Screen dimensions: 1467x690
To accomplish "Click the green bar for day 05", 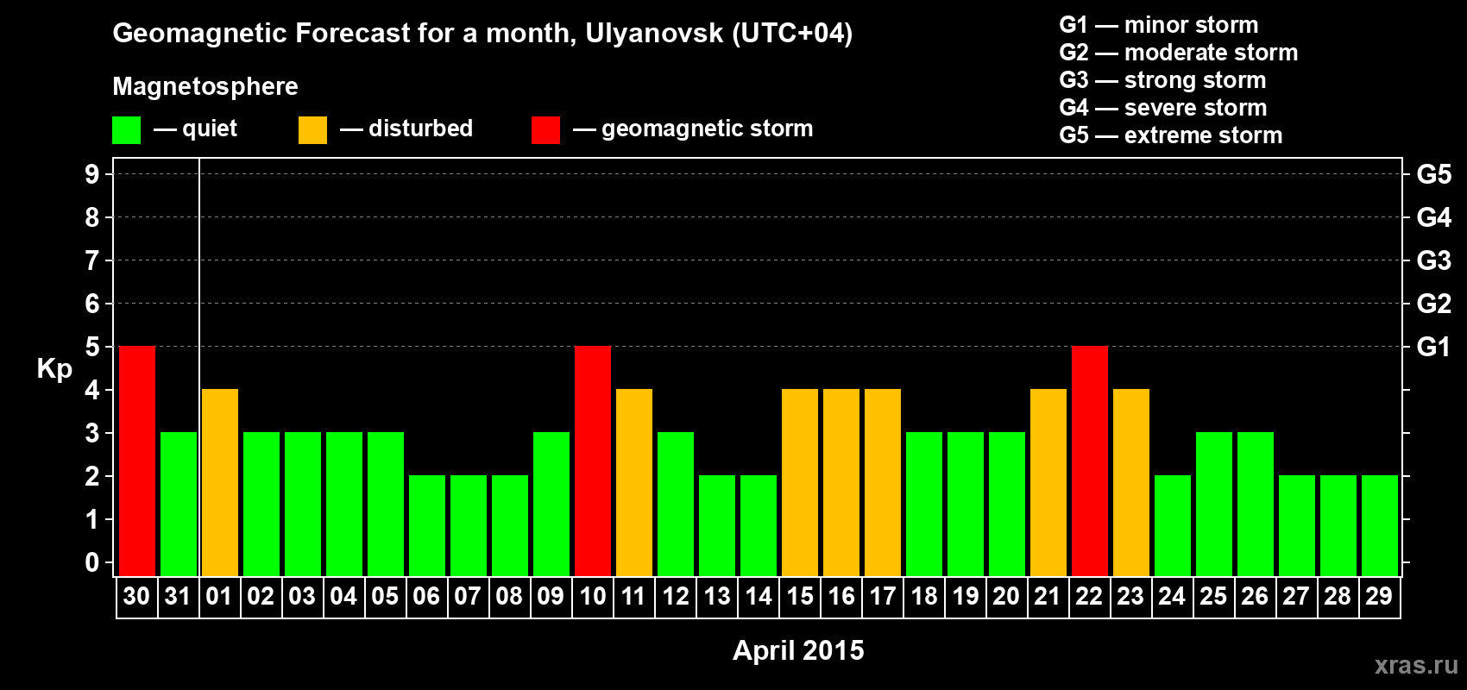I will tap(386, 505).
